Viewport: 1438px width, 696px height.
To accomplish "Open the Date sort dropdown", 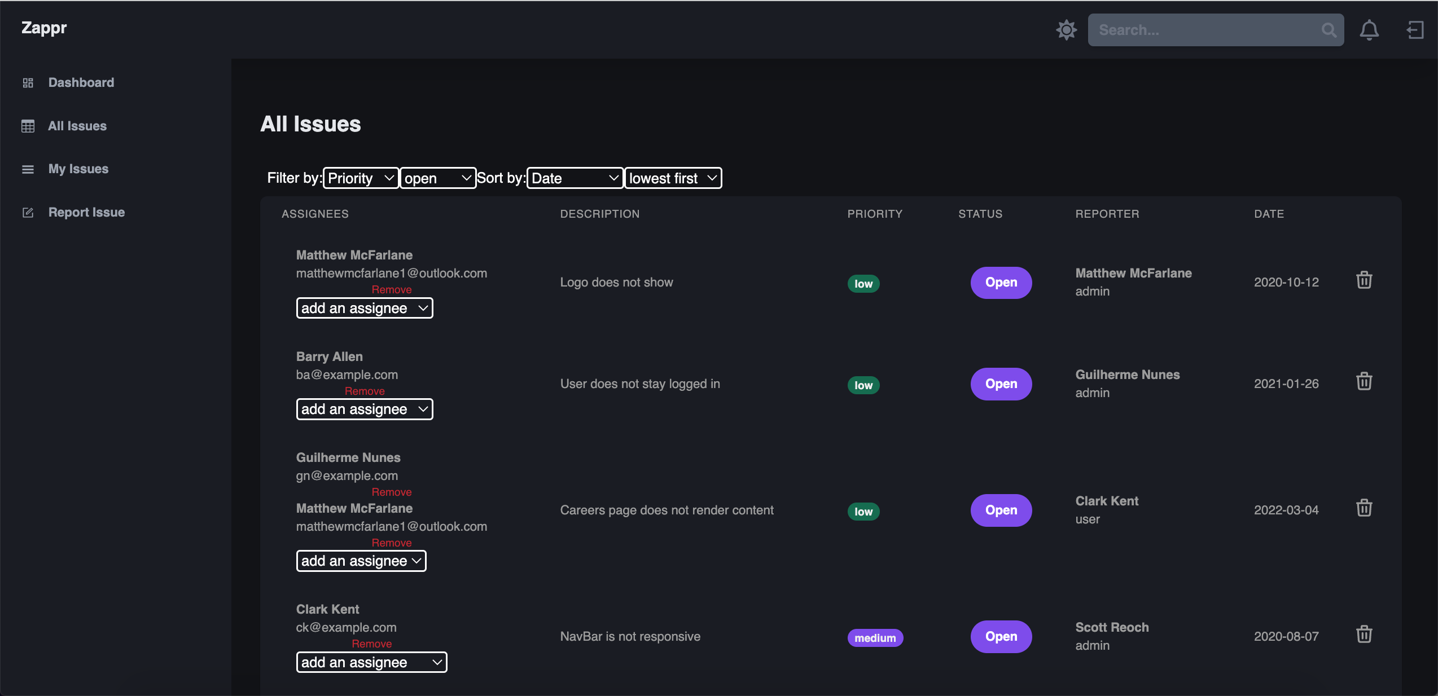I will coord(575,178).
